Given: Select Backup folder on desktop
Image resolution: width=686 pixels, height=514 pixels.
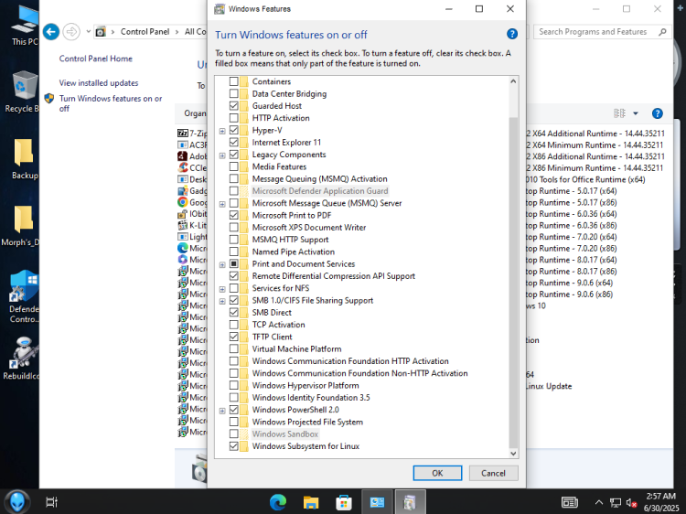Looking at the screenshot, I should pyautogui.click(x=24, y=159).
